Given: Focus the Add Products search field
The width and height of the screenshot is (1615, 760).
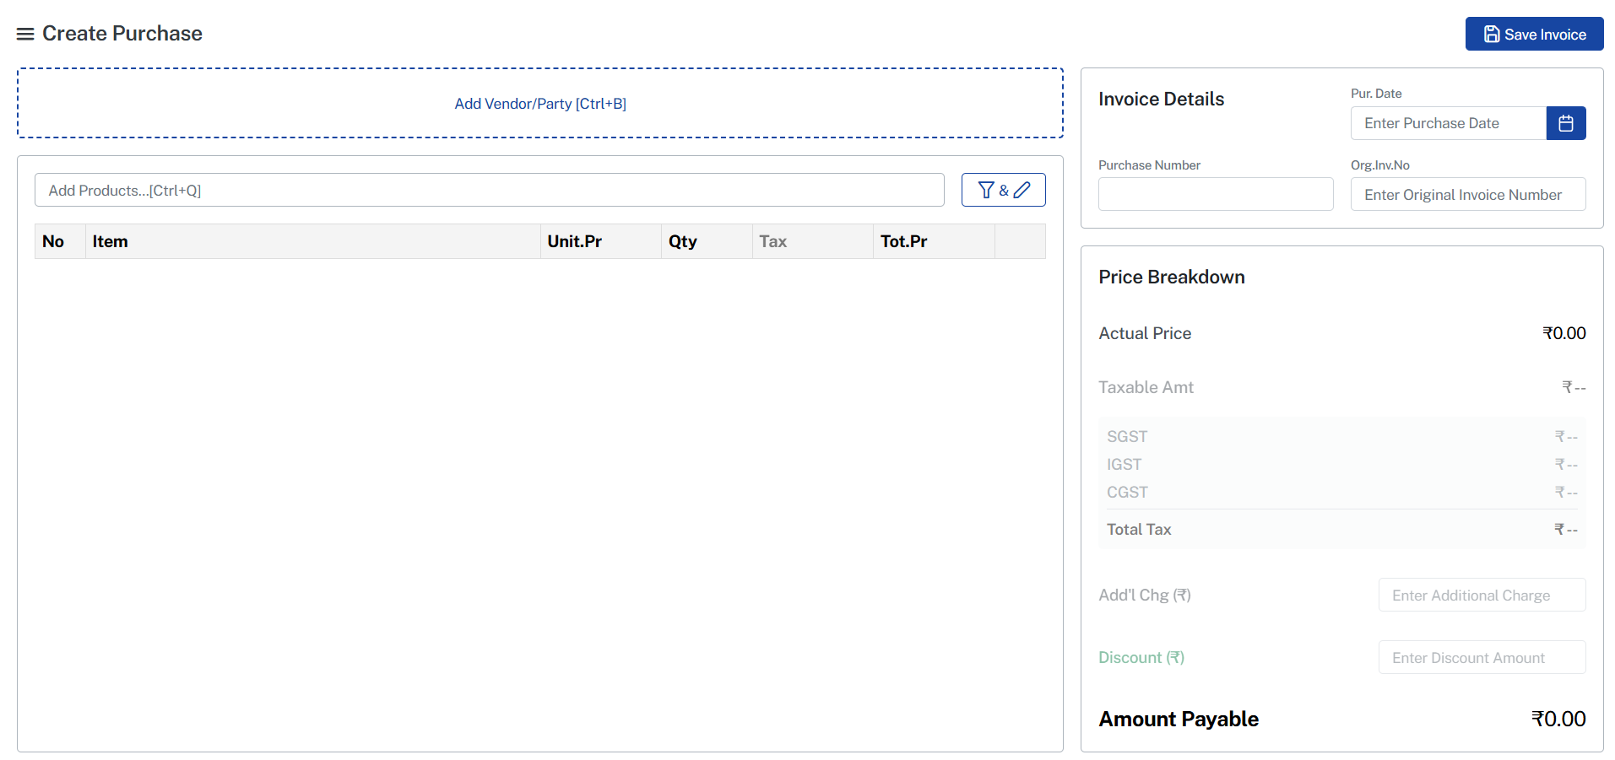Looking at the screenshot, I should pos(490,190).
